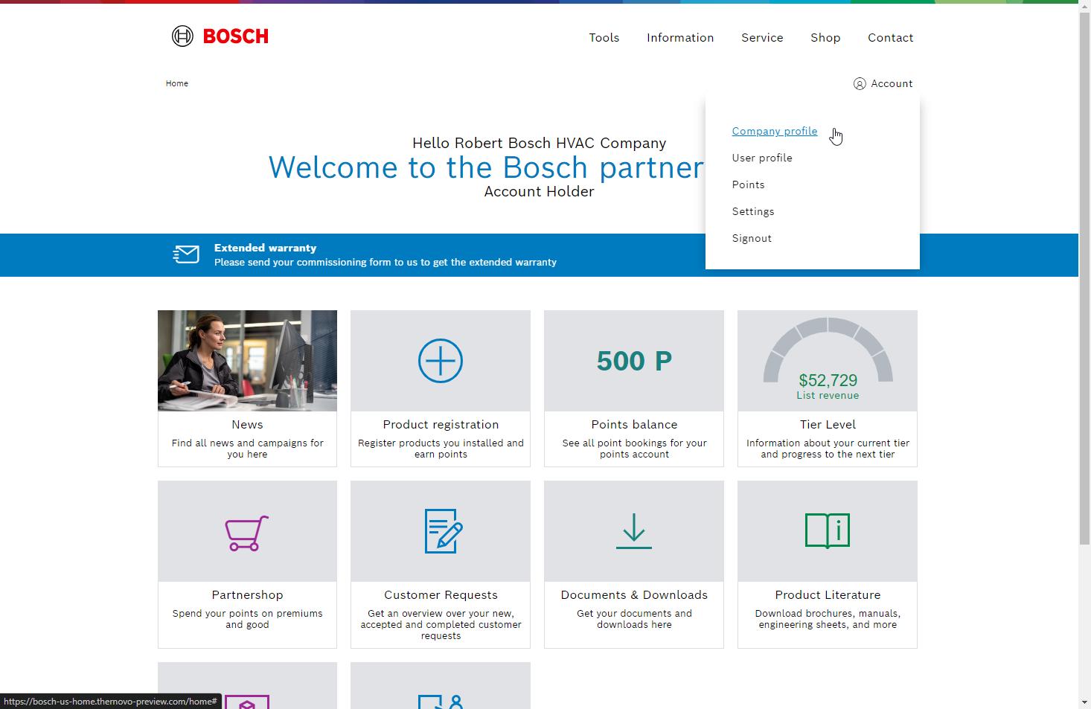This screenshot has height=709, width=1091.
Task: Click the Tier Level gauge graphic
Action: [828, 350]
